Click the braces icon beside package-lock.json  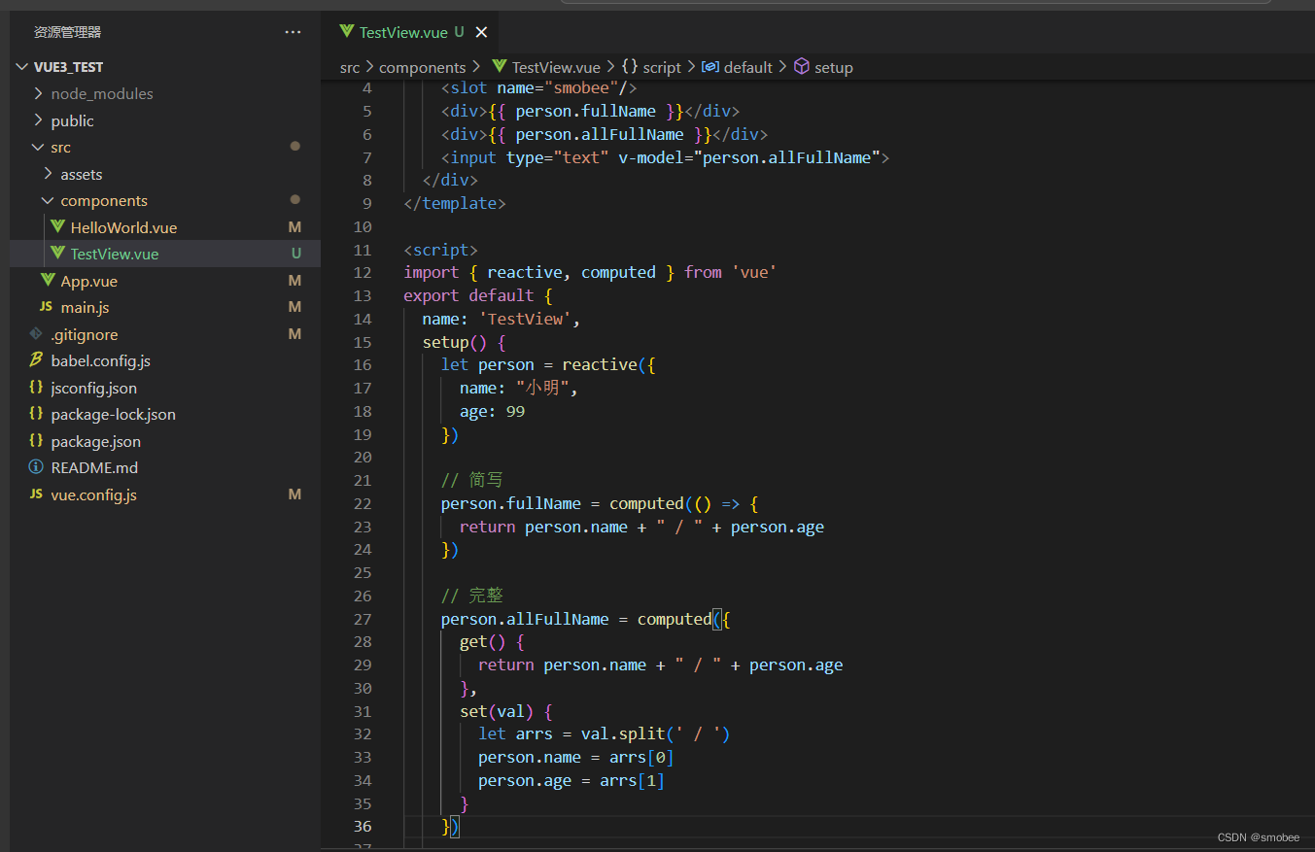36,414
